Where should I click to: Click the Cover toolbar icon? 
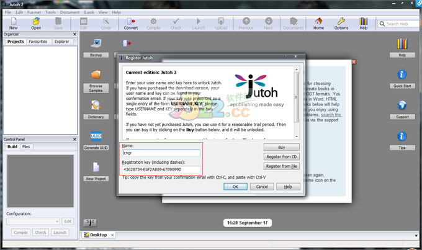click(105, 24)
